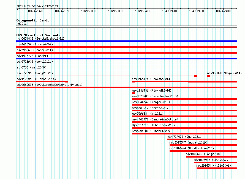This screenshot has width=245, height=179.
Task: Click the esv1596033 (Levy2007) label
Action: click(211, 160)
